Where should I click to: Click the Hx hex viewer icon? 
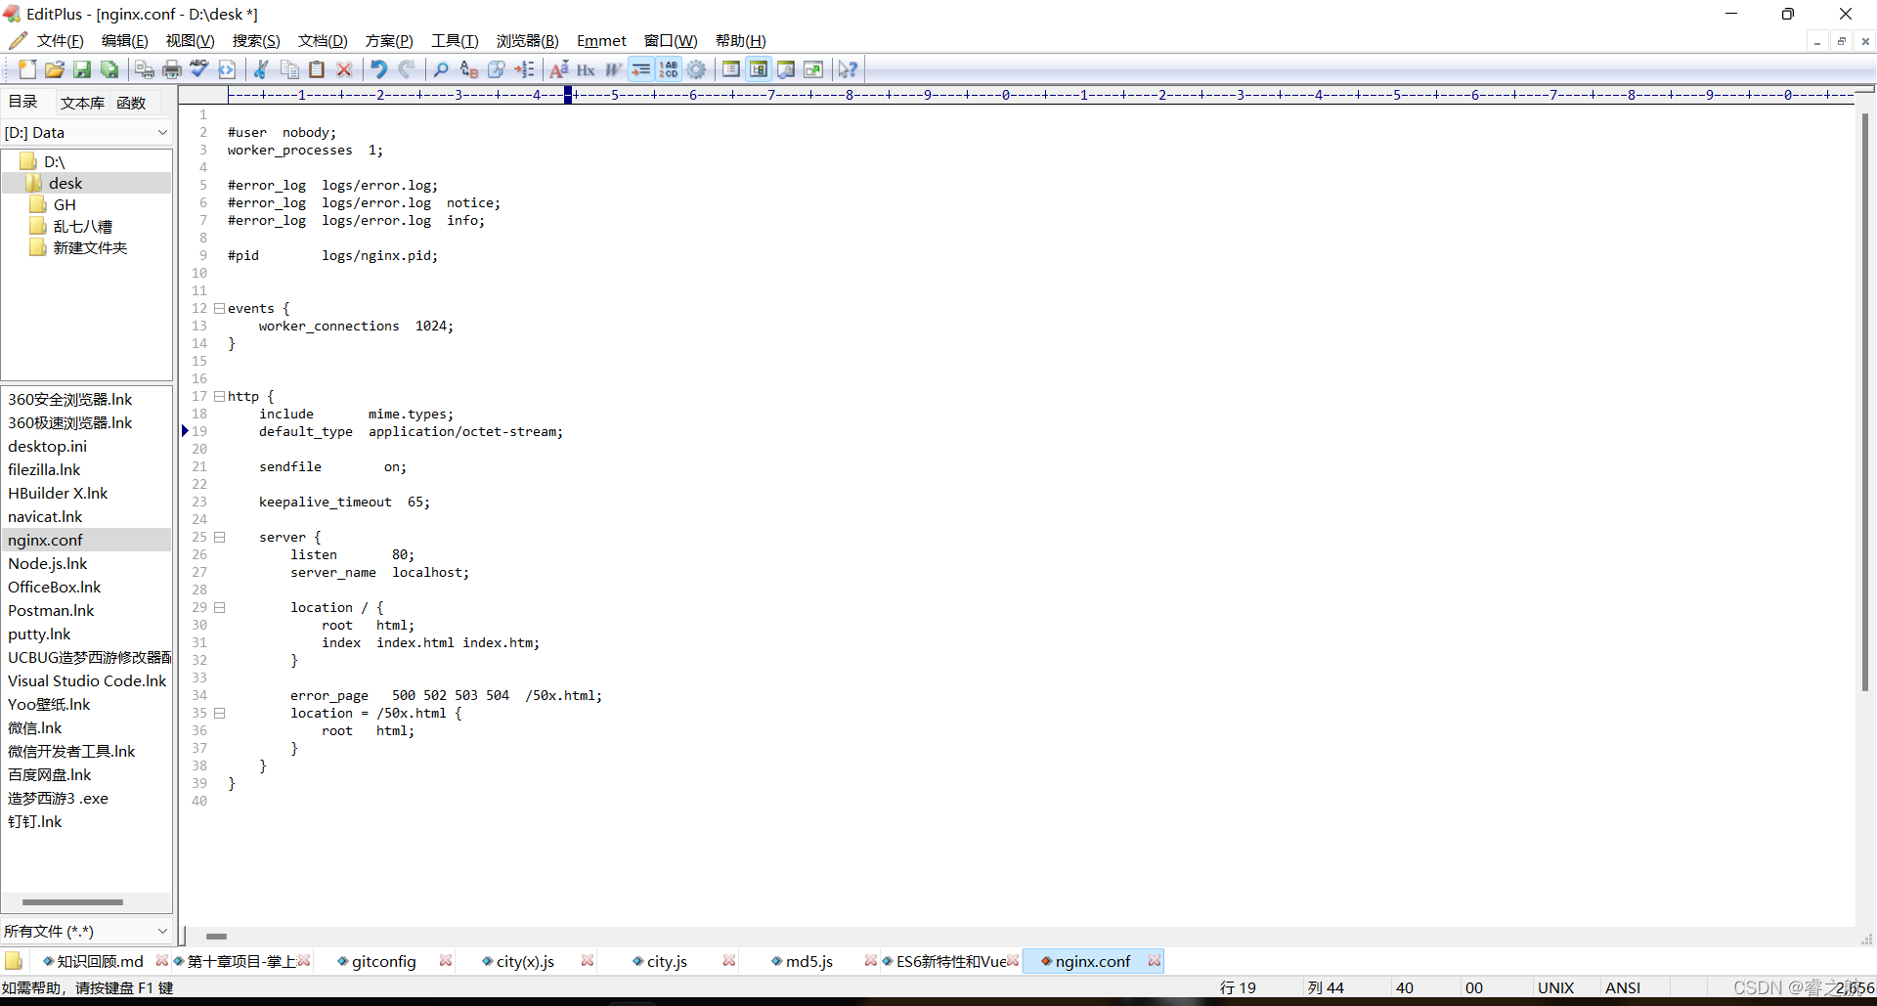click(x=587, y=69)
